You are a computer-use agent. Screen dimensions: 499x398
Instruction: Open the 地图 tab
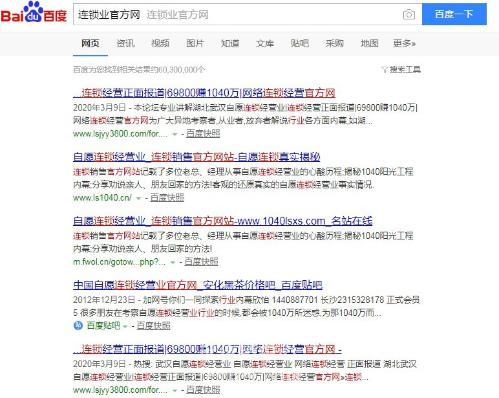click(370, 43)
